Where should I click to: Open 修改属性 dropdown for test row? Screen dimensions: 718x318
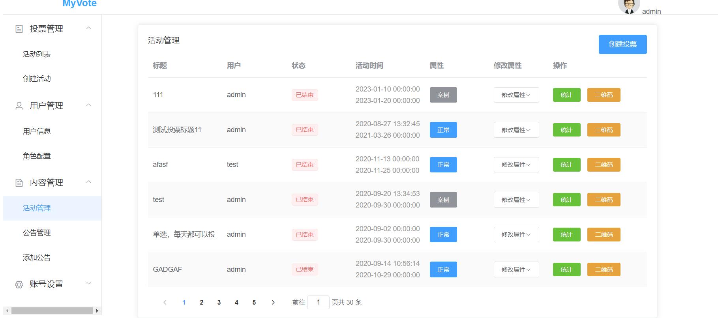tap(516, 200)
